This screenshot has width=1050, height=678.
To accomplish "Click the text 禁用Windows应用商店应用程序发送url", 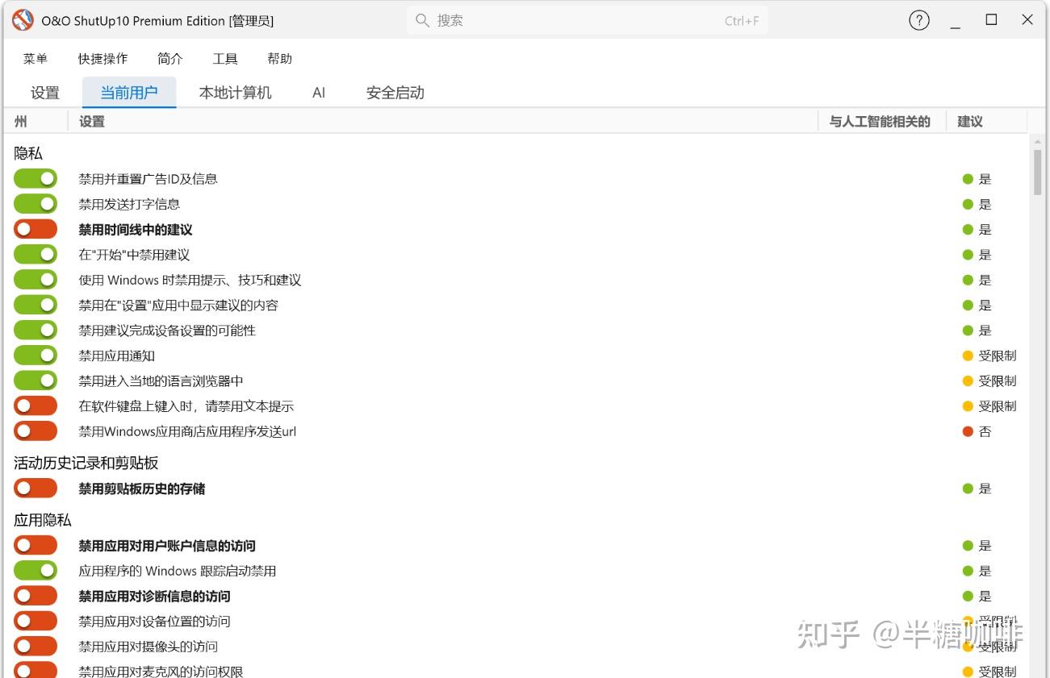I will 187,431.
